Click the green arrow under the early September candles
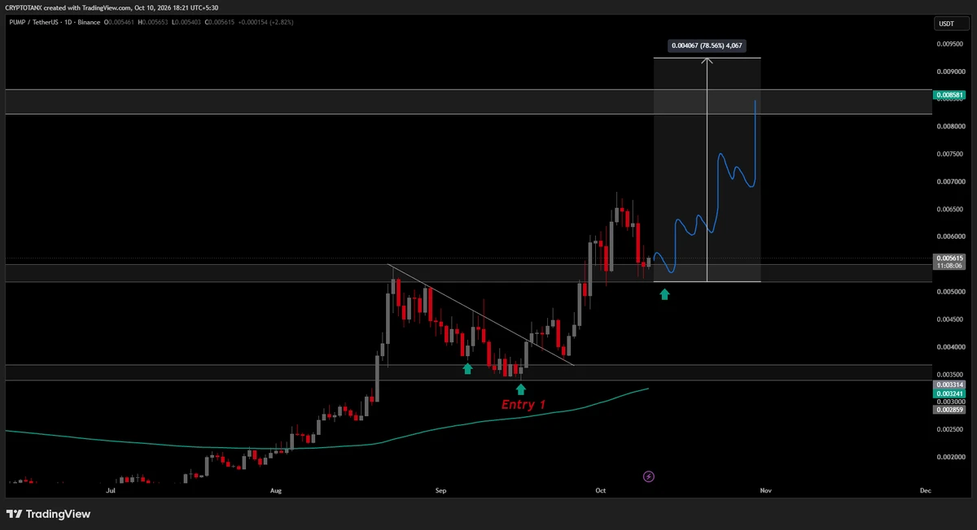The width and height of the screenshot is (977, 530). coord(467,368)
